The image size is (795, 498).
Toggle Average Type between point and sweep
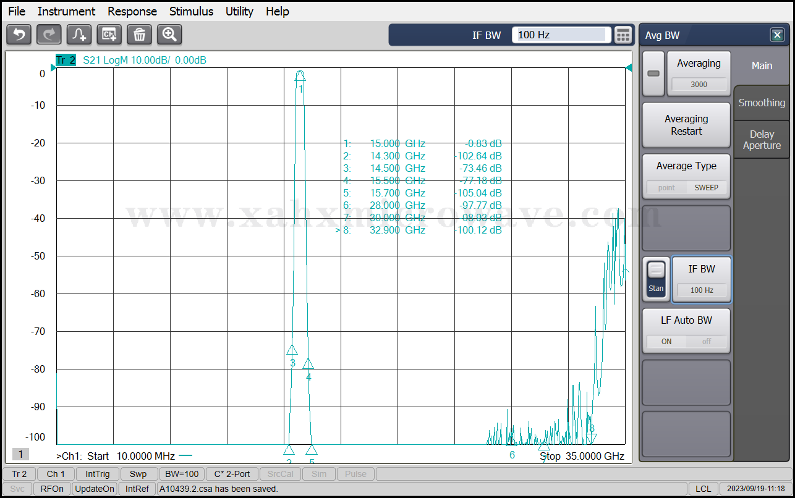pyautogui.click(x=686, y=187)
